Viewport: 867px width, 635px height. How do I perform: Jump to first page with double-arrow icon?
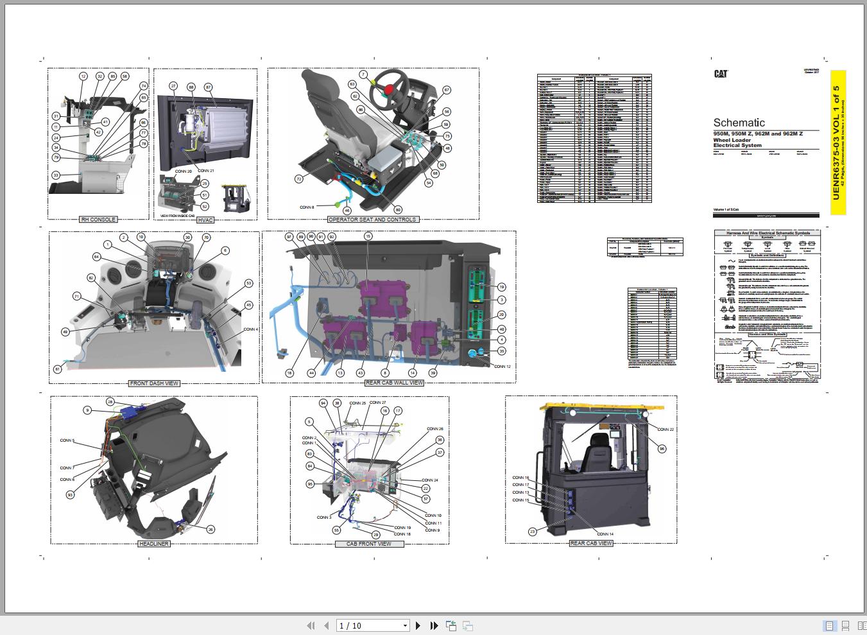311,625
